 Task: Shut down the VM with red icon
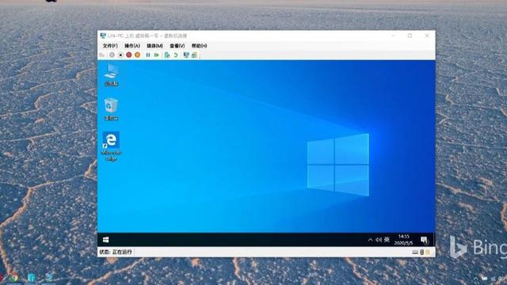129,55
